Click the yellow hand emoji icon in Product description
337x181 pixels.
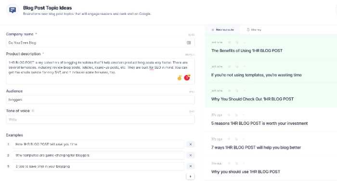tap(180, 78)
